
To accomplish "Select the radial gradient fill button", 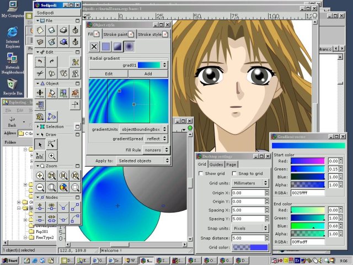I will point(129,46).
